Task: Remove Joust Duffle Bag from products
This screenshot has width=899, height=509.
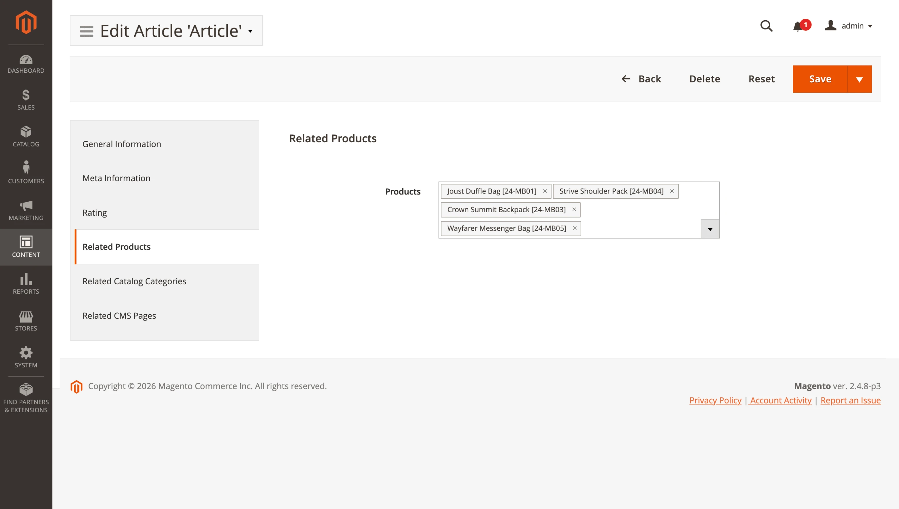Action: pos(545,191)
